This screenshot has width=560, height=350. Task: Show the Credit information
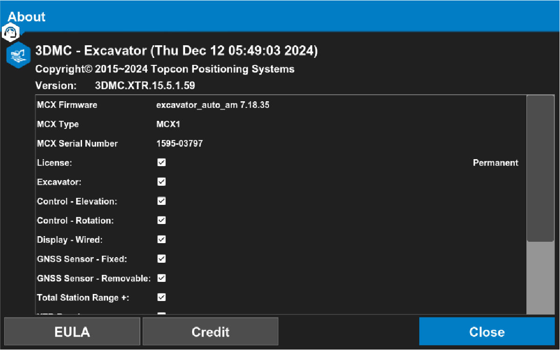(x=210, y=332)
